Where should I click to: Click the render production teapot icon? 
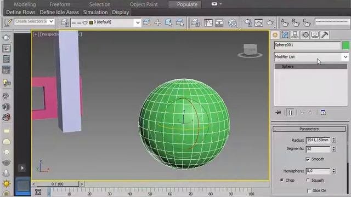coord(270,22)
